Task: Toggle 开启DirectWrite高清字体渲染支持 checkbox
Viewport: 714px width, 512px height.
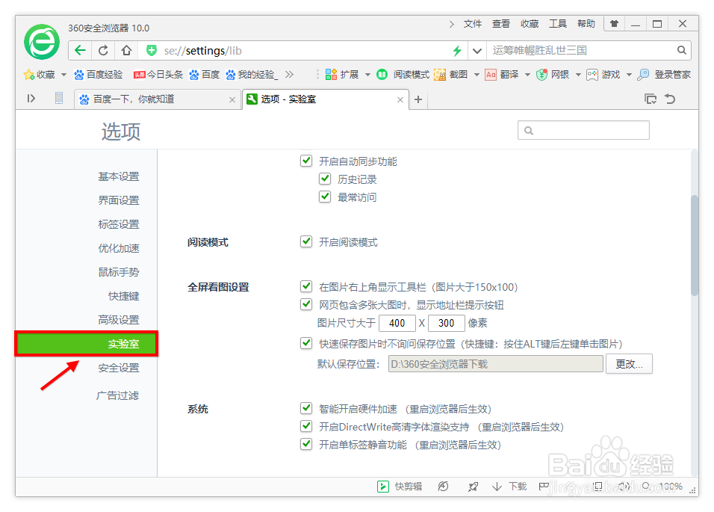Action: pyautogui.click(x=306, y=426)
